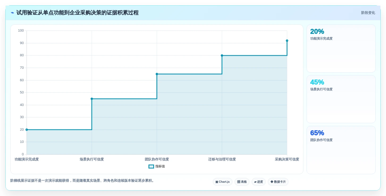Open the 20% 功能演示完成度 card
The width and height of the screenshot is (386, 196).
(341, 49)
